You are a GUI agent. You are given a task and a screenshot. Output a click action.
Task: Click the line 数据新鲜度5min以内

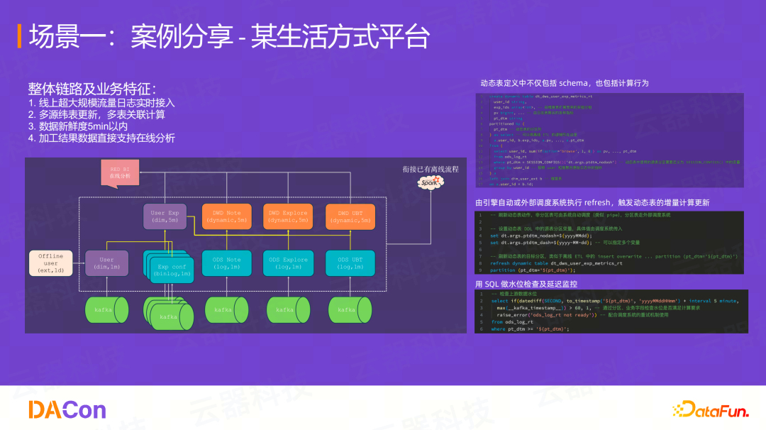coord(78,126)
